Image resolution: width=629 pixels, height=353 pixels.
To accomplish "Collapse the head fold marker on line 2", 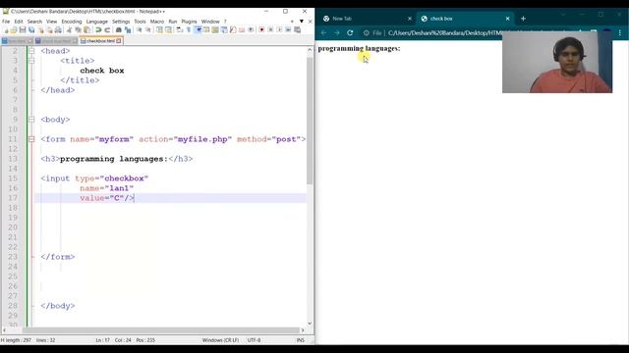I will [x=31, y=51].
